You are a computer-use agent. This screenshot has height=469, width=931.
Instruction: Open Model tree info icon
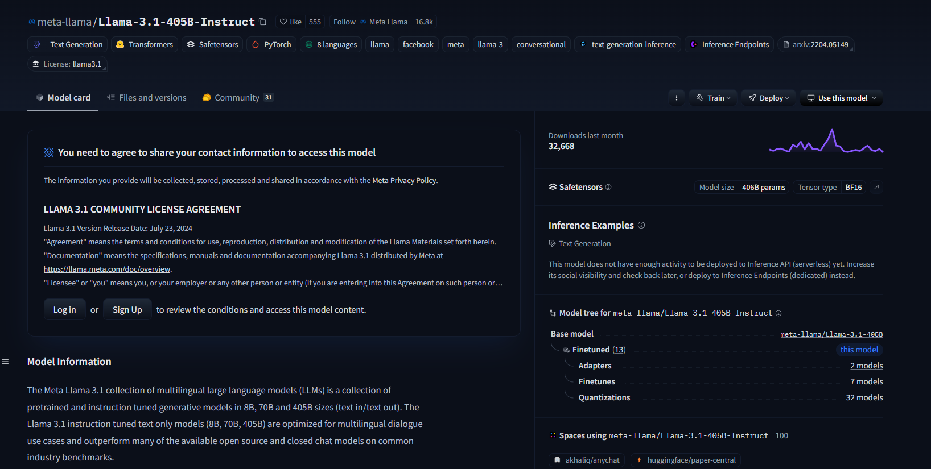(778, 313)
